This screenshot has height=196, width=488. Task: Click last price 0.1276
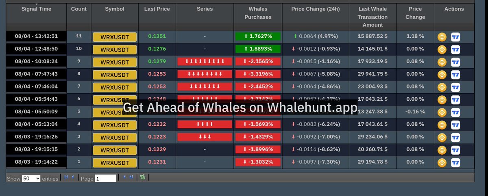pos(157,49)
